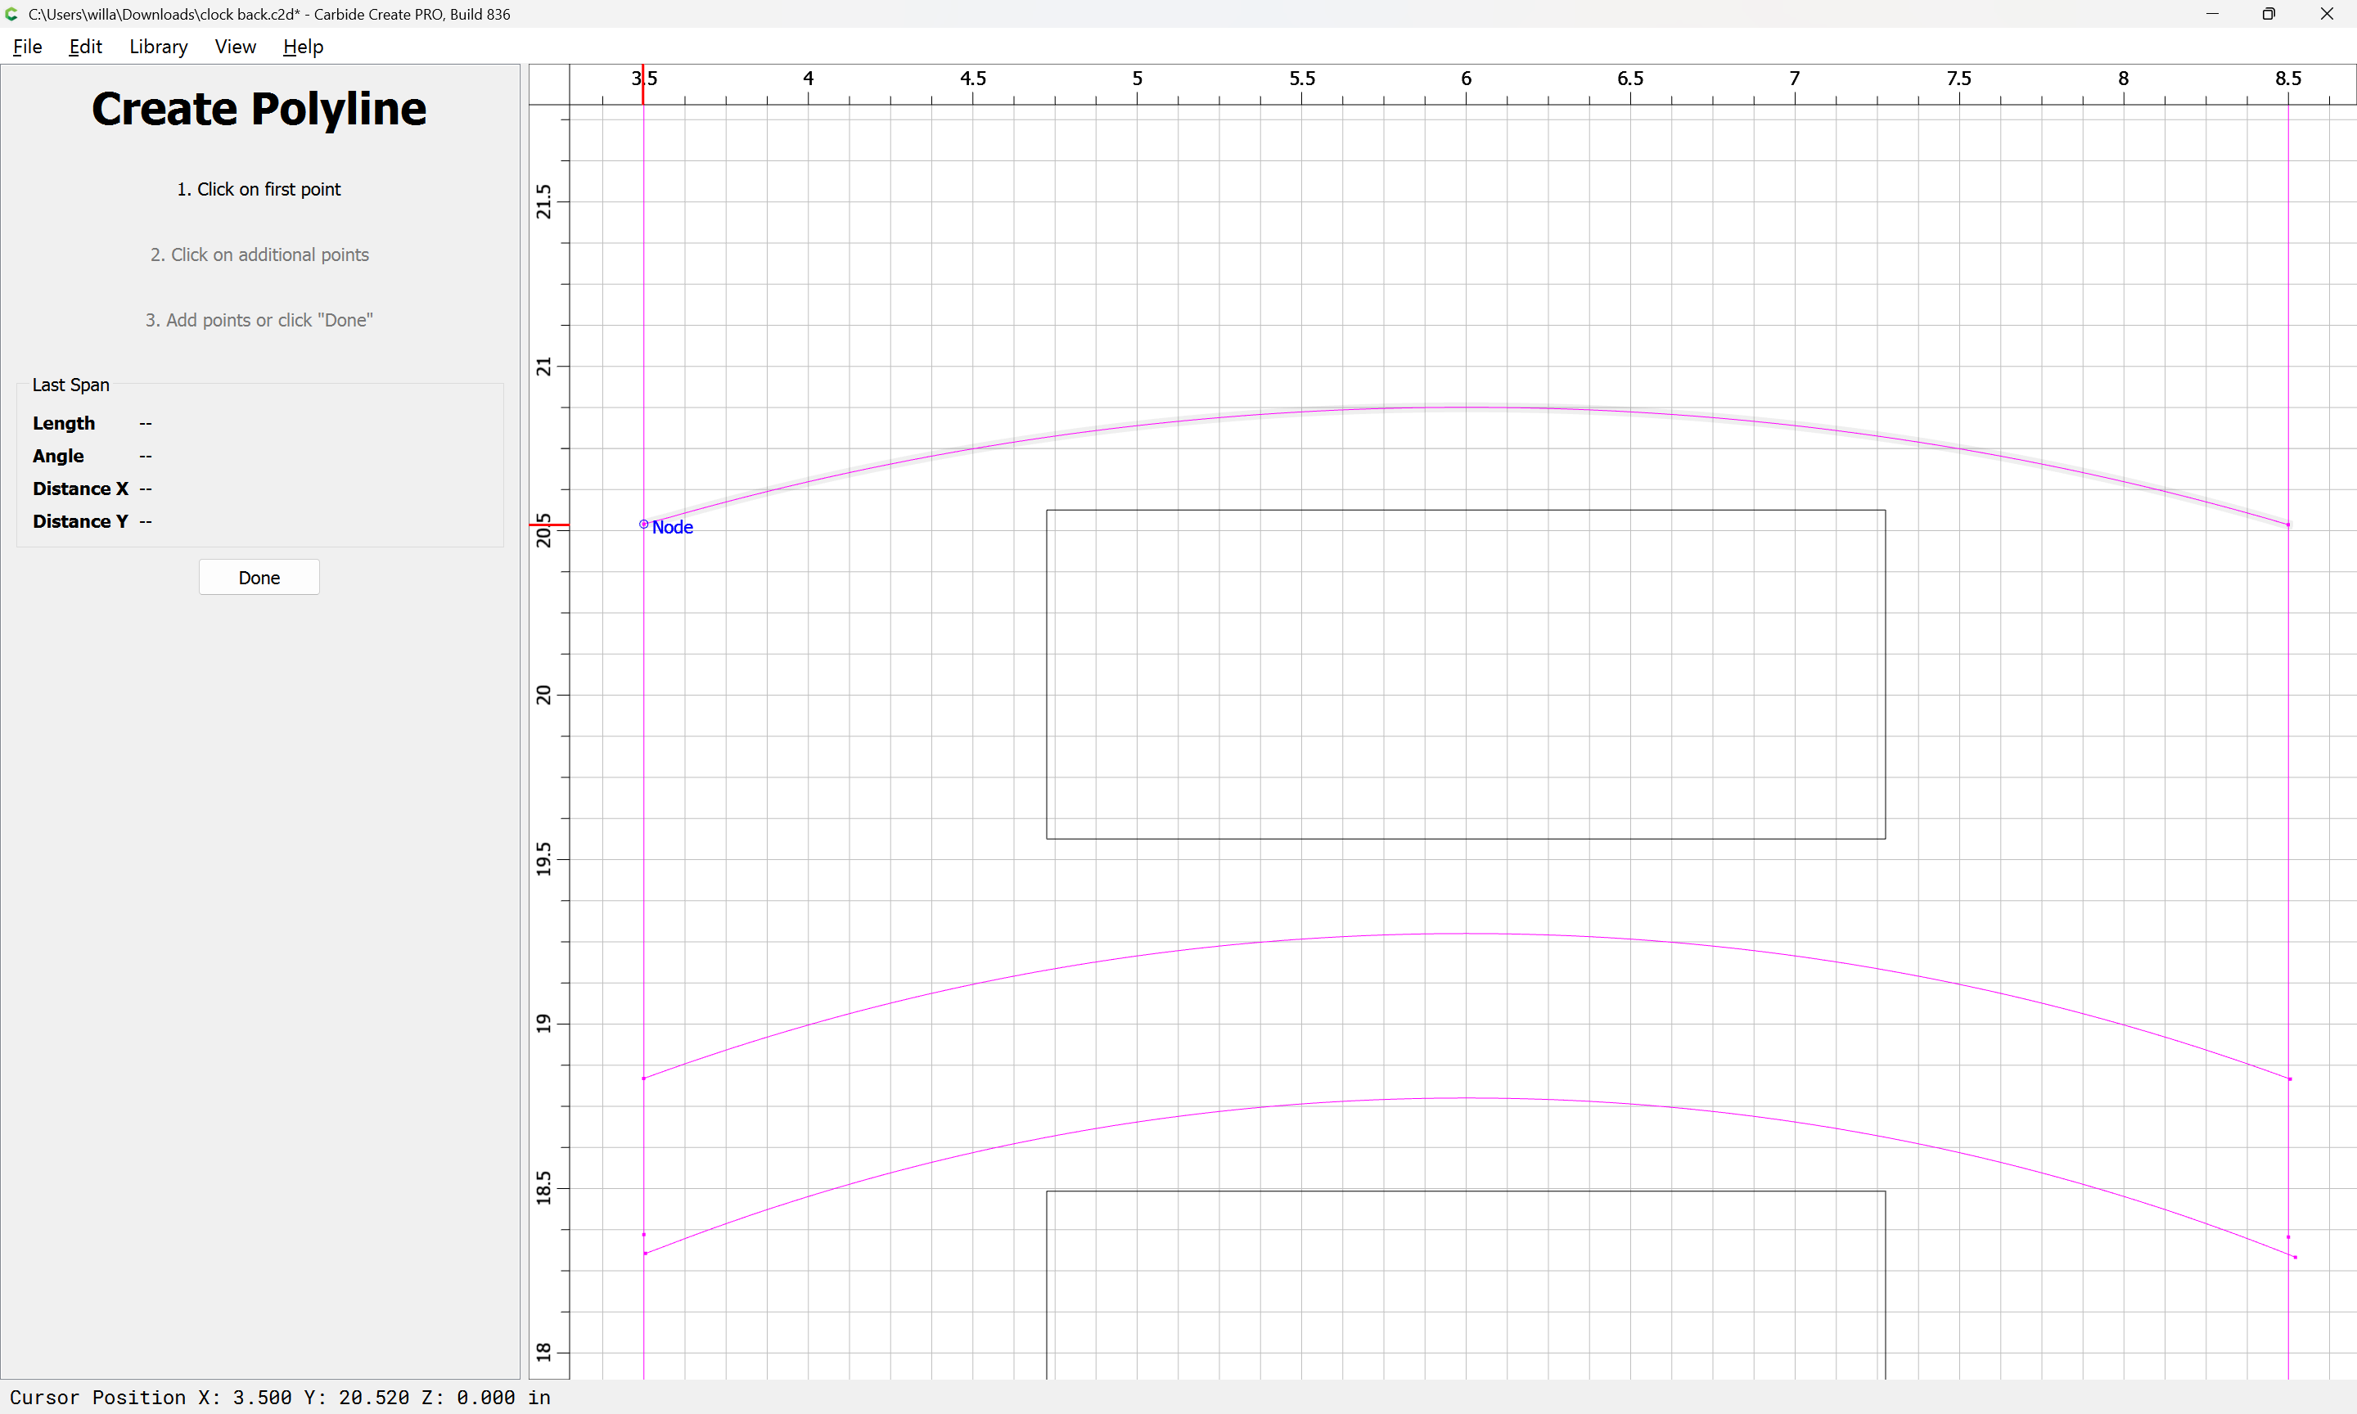
Task: Click the right endpoint of the middle arc
Action: coord(2289,1079)
